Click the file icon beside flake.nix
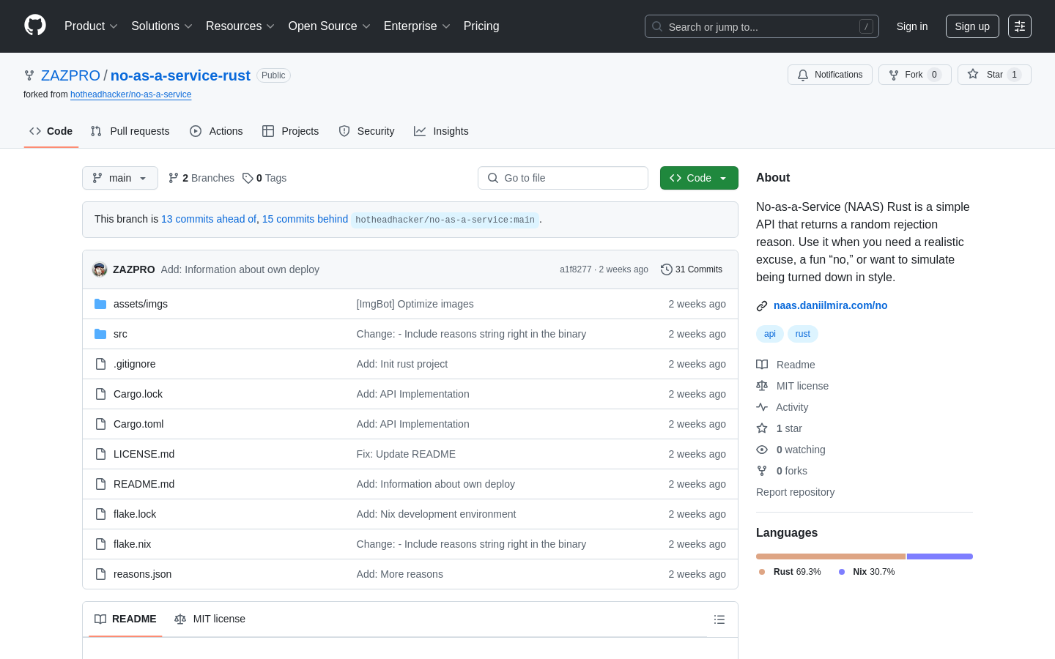The width and height of the screenshot is (1055, 659). click(100, 544)
